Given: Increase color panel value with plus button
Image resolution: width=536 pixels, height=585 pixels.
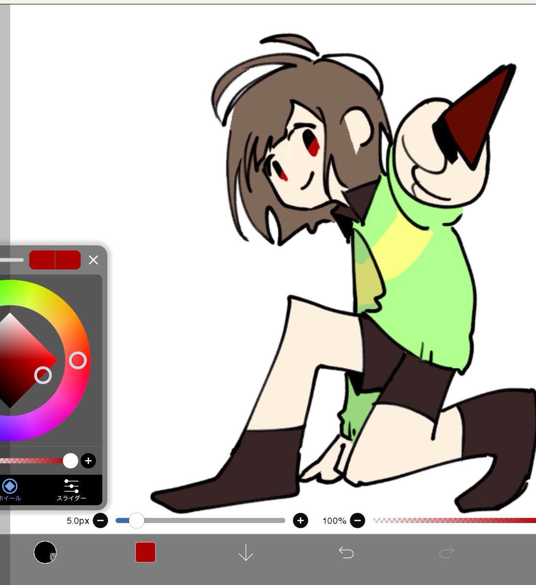Looking at the screenshot, I should [88, 460].
